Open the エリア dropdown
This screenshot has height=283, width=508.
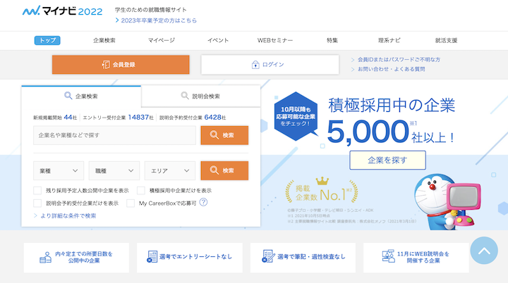coord(170,171)
